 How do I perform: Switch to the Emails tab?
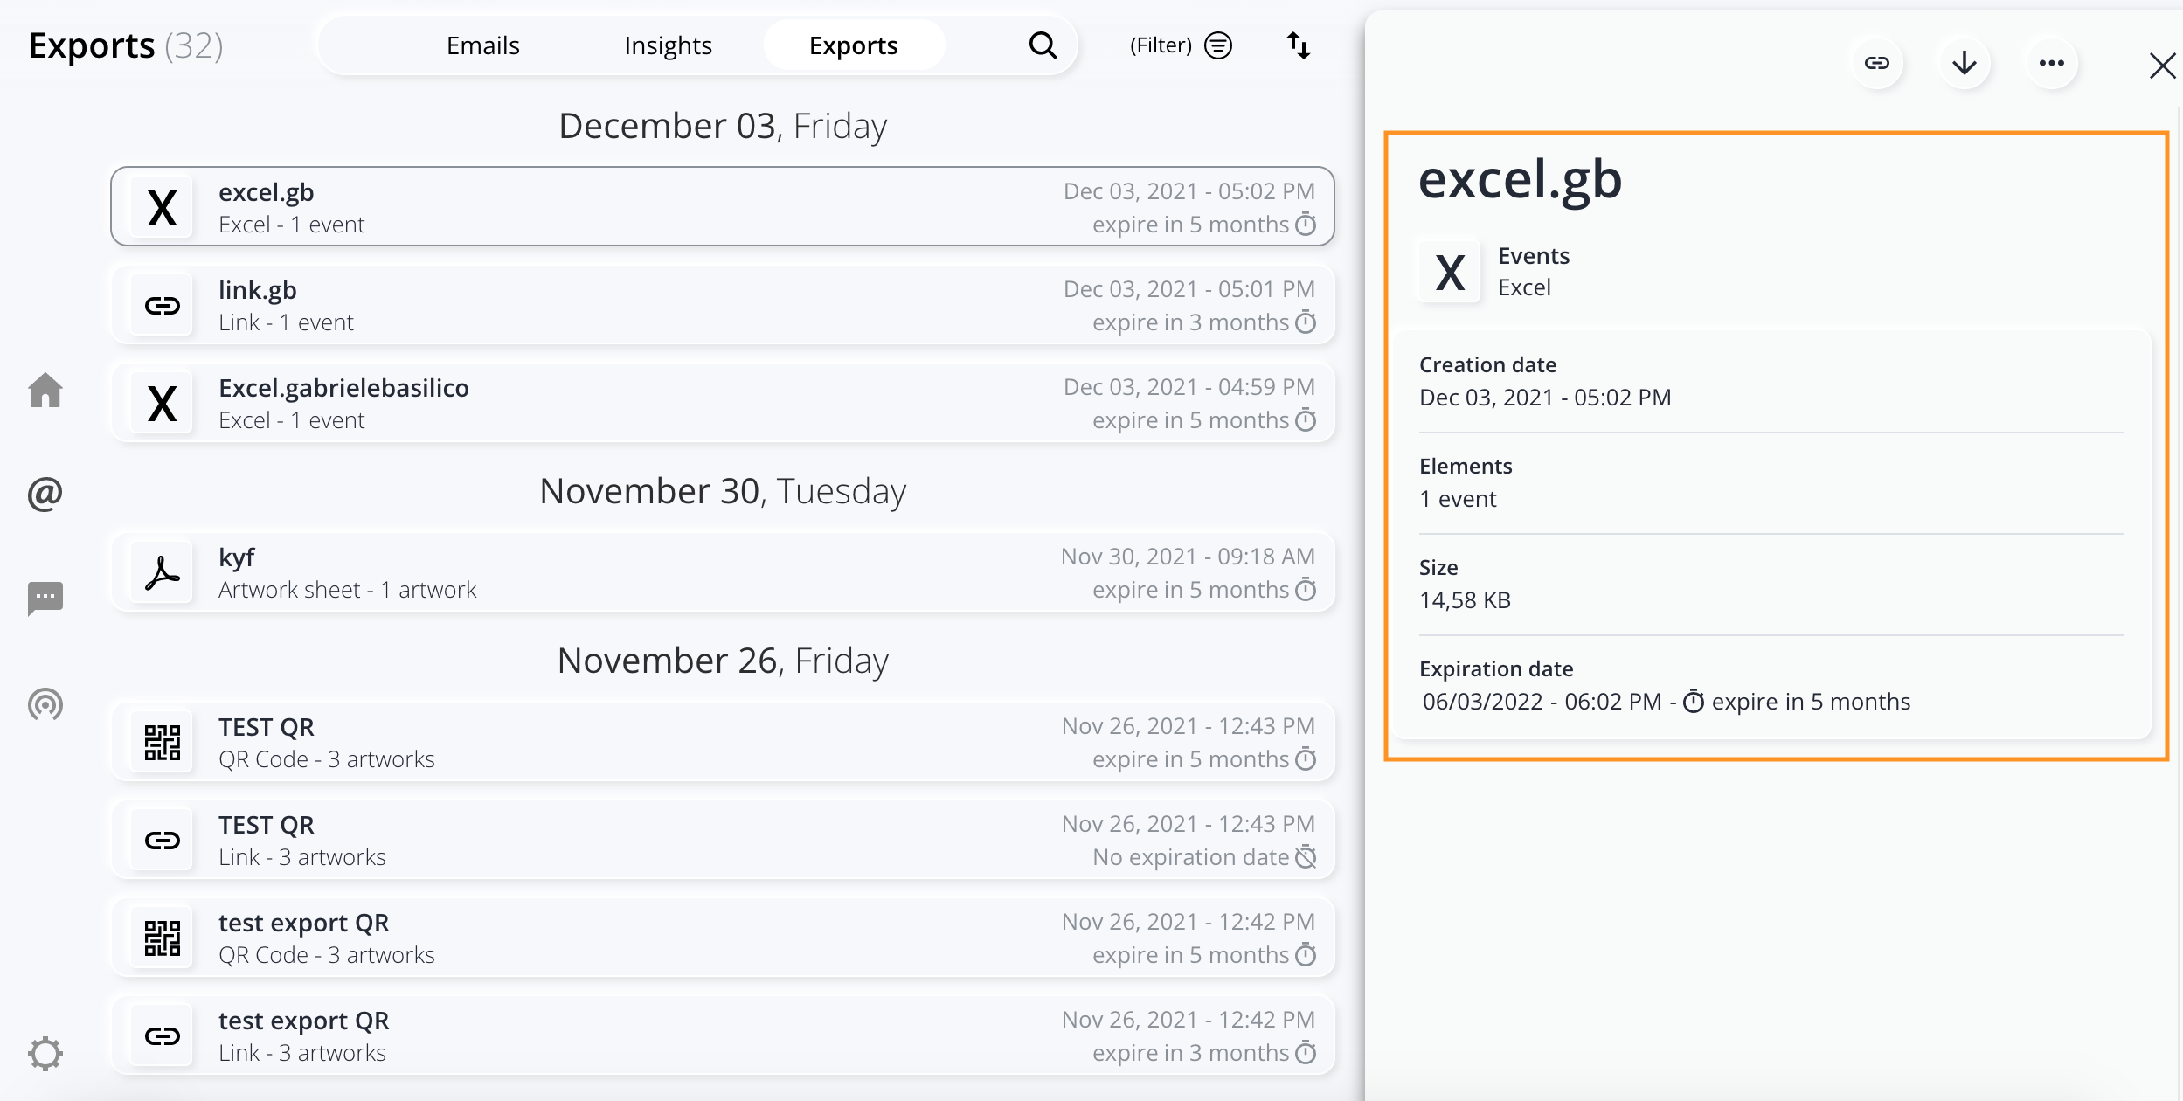pos(482,45)
